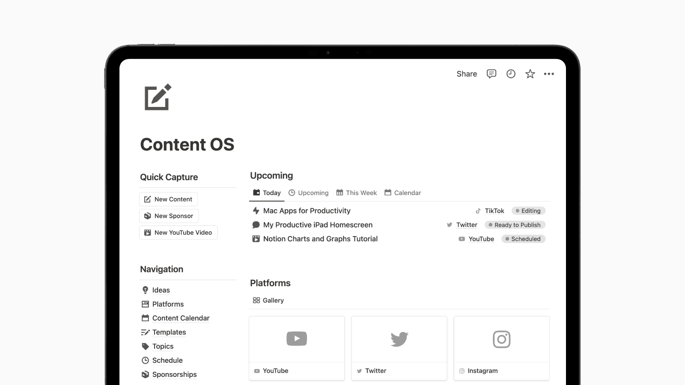
Task: Click the YouTube logo on the platform card
Action: [296, 338]
